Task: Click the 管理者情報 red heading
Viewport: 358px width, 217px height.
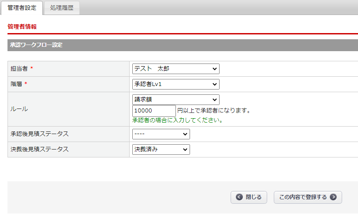Action: [x=22, y=27]
